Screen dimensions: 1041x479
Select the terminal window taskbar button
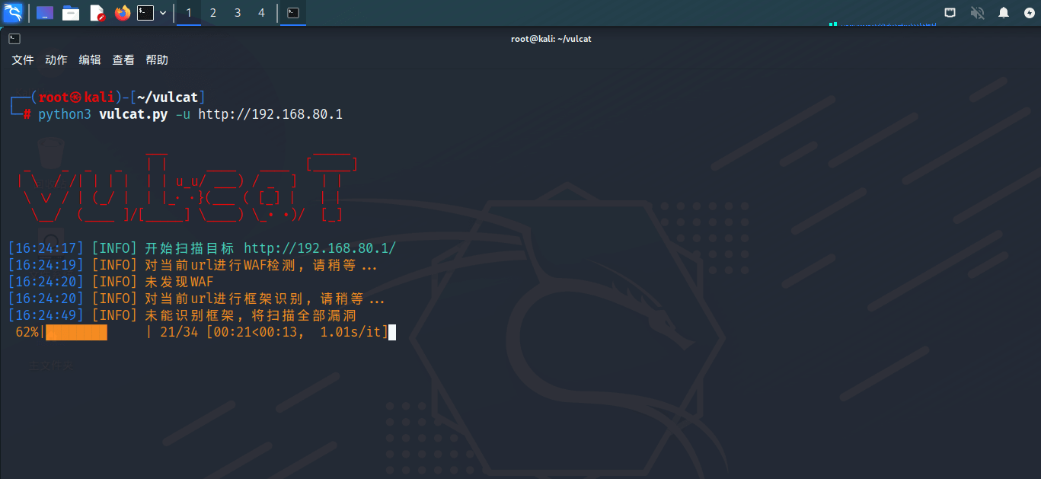tap(293, 13)
